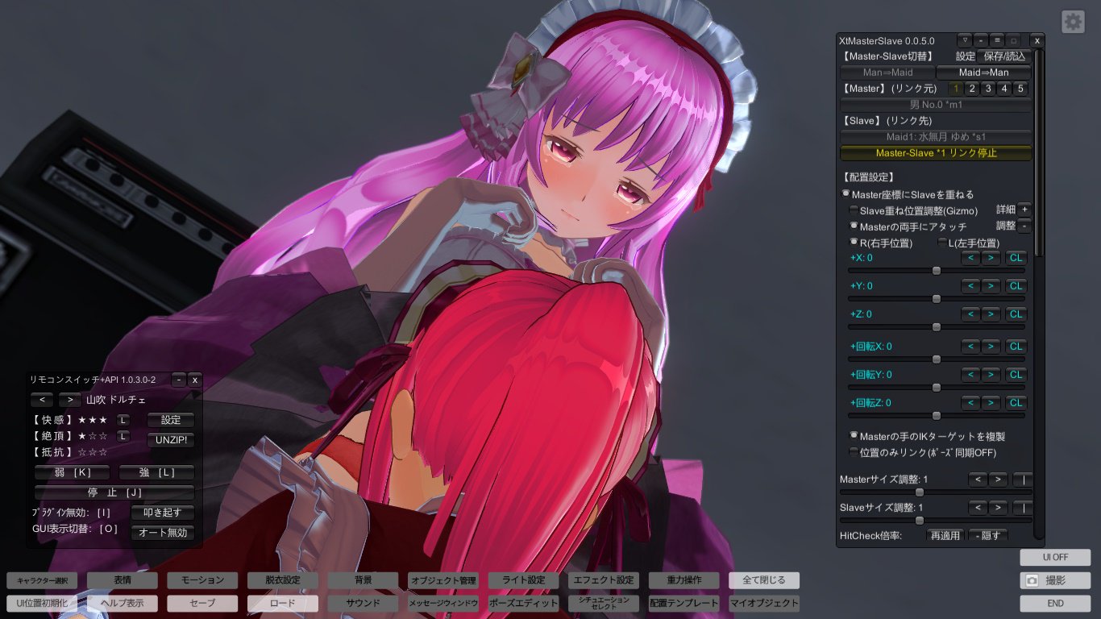The image size is (1101, 619).
Task: Click Master-Slave *1 リンク停止 button
Action: tap(936, 153)
